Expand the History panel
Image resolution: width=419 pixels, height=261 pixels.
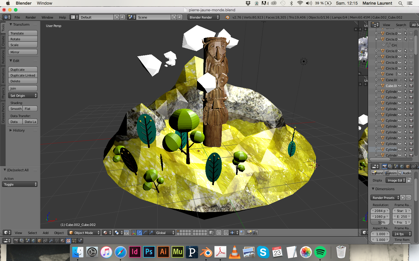click(x=19, y=130)
